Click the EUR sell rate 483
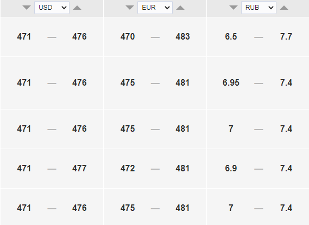The image size is (309, 225). [x=182, y=36]
